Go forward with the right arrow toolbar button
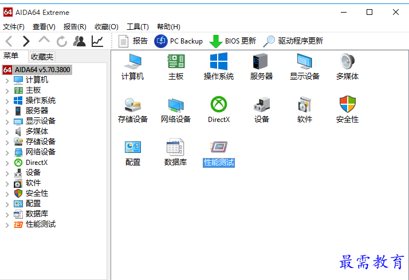 pyautogui.click(x=26, y=41)
